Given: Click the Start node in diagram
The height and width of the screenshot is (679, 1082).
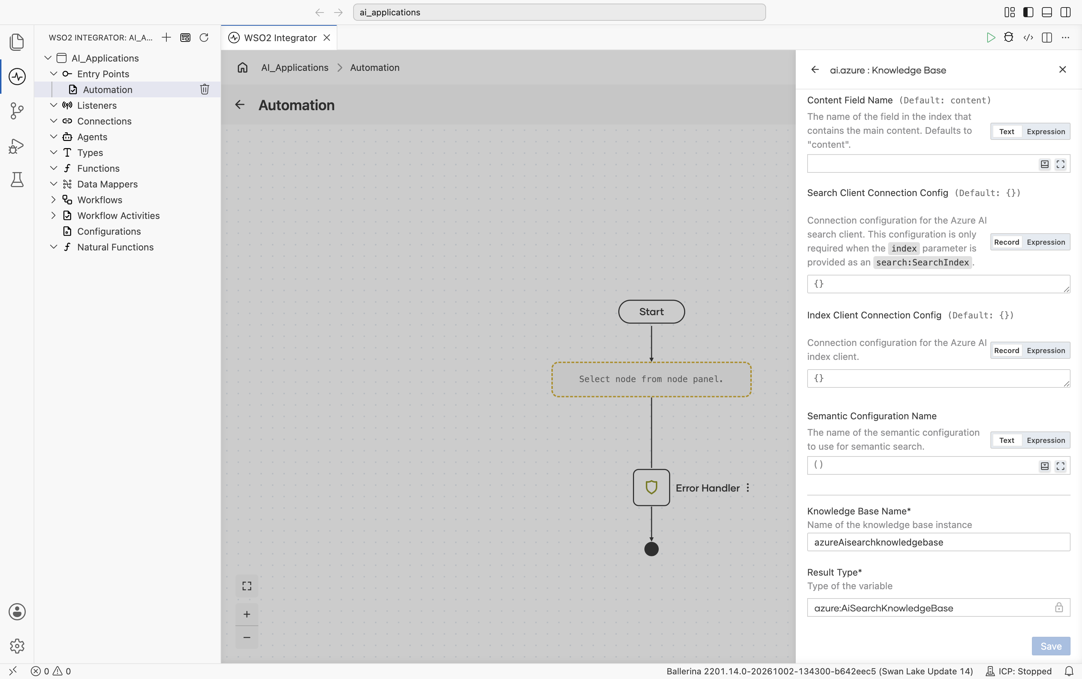Looking at the screenshot, I should pyautogui.click(x=651, y=312).
